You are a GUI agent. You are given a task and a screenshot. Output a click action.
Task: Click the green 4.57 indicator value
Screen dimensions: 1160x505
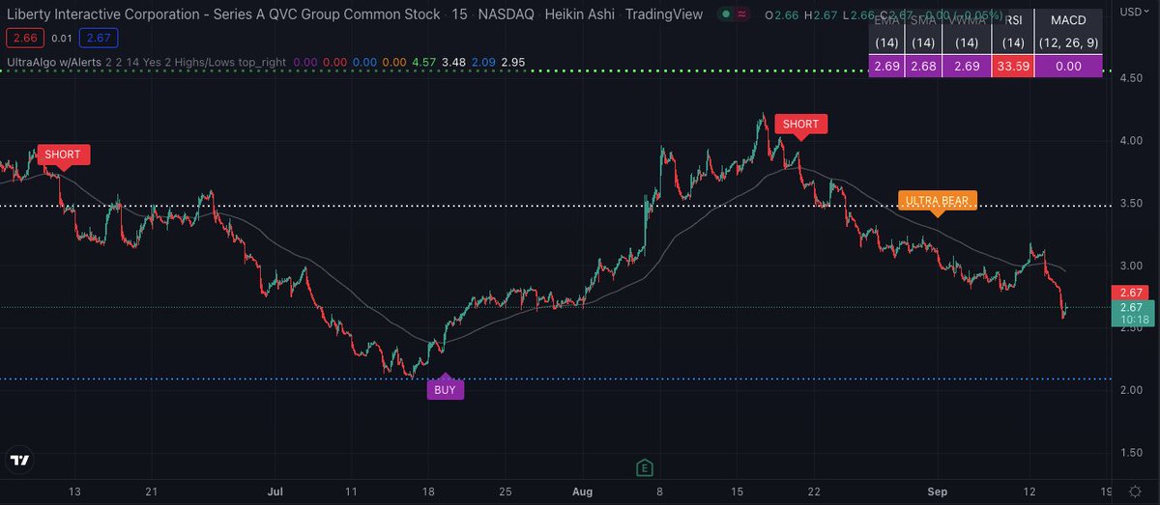coord(424,62)
